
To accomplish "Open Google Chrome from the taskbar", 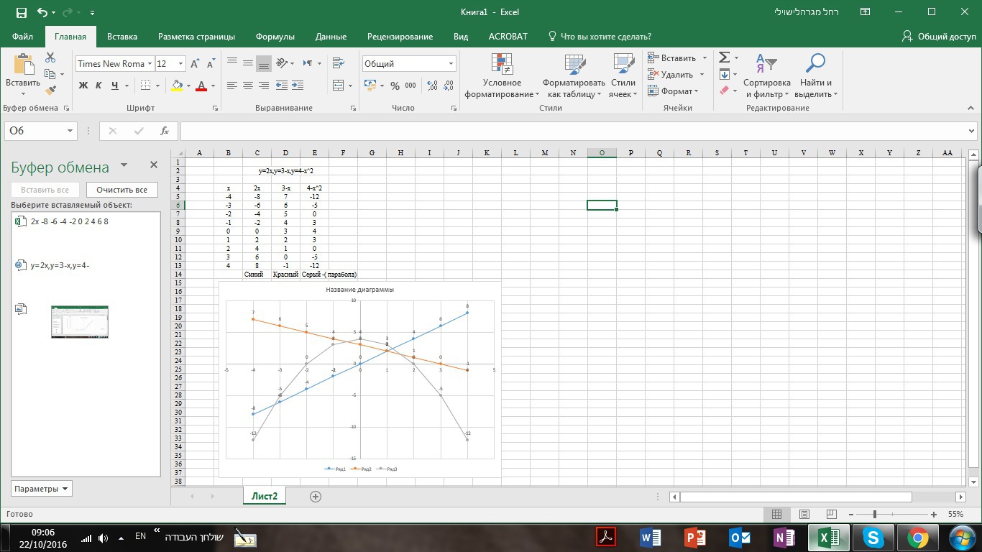I will (x=917, y=537).
